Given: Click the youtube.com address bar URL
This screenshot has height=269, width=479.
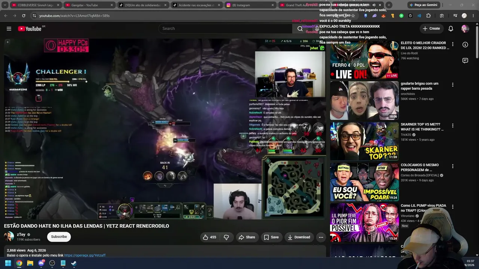Looking at the screenshot, I should (74, 16).
